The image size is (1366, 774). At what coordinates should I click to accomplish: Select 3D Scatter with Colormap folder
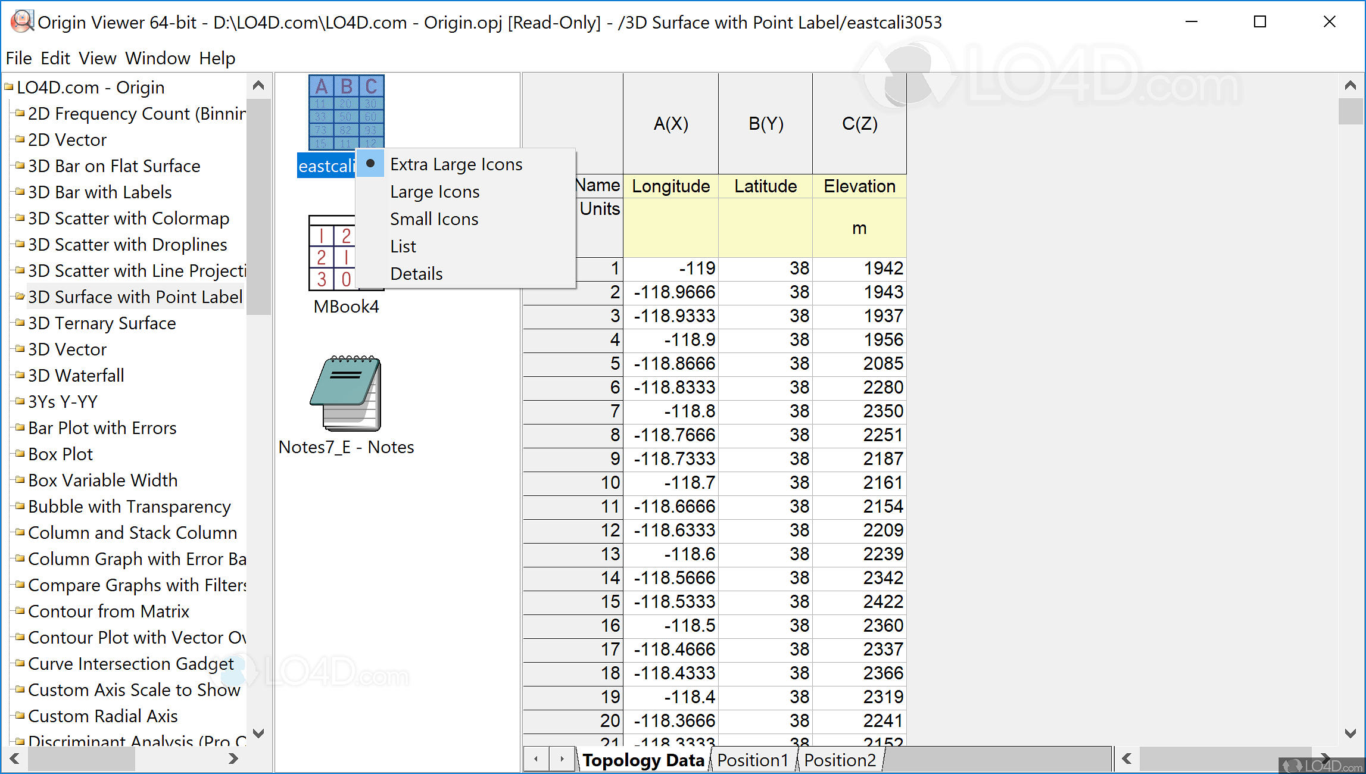coord(129,218)
